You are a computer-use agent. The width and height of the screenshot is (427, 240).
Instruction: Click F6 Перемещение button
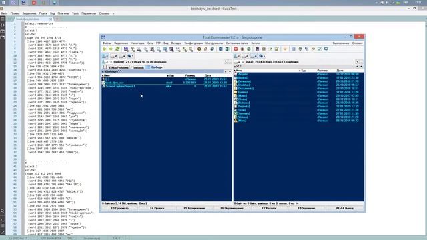pos(232,209)
